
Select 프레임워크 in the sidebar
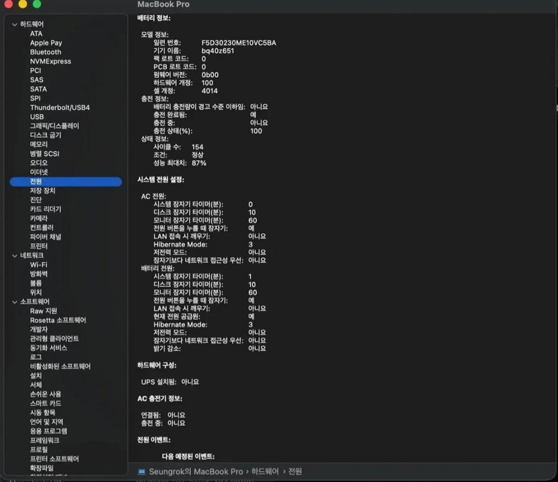pyautogui.click(x=44, y=440)
